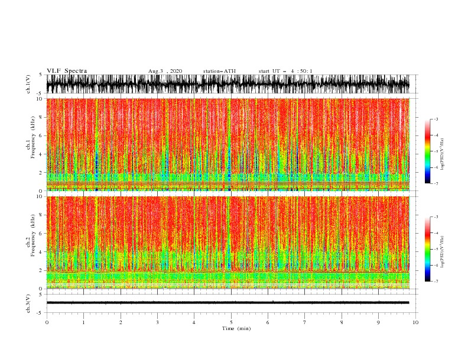Click the "8" kHz tick on ch.1 frequency axis
Viewport: 468px width, 362px height.
coord(41,117)
